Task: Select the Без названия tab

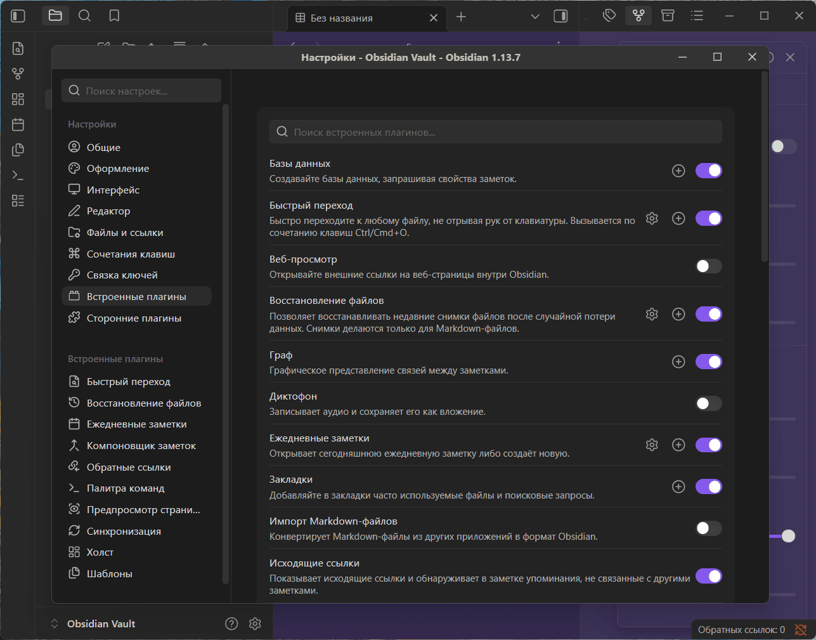Action: (367, 18)
